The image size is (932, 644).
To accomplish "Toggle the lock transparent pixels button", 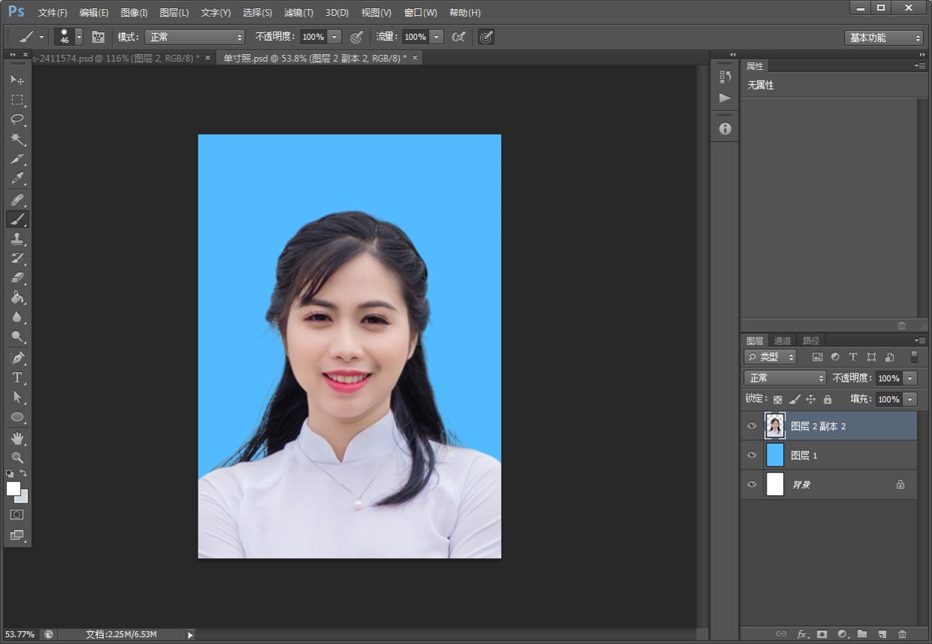I will (777, 400).
